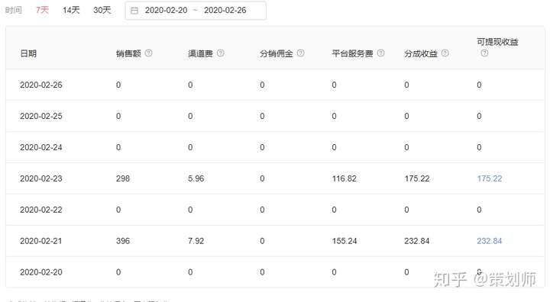Select the 30天 time filter

click(x=102, y=10)
